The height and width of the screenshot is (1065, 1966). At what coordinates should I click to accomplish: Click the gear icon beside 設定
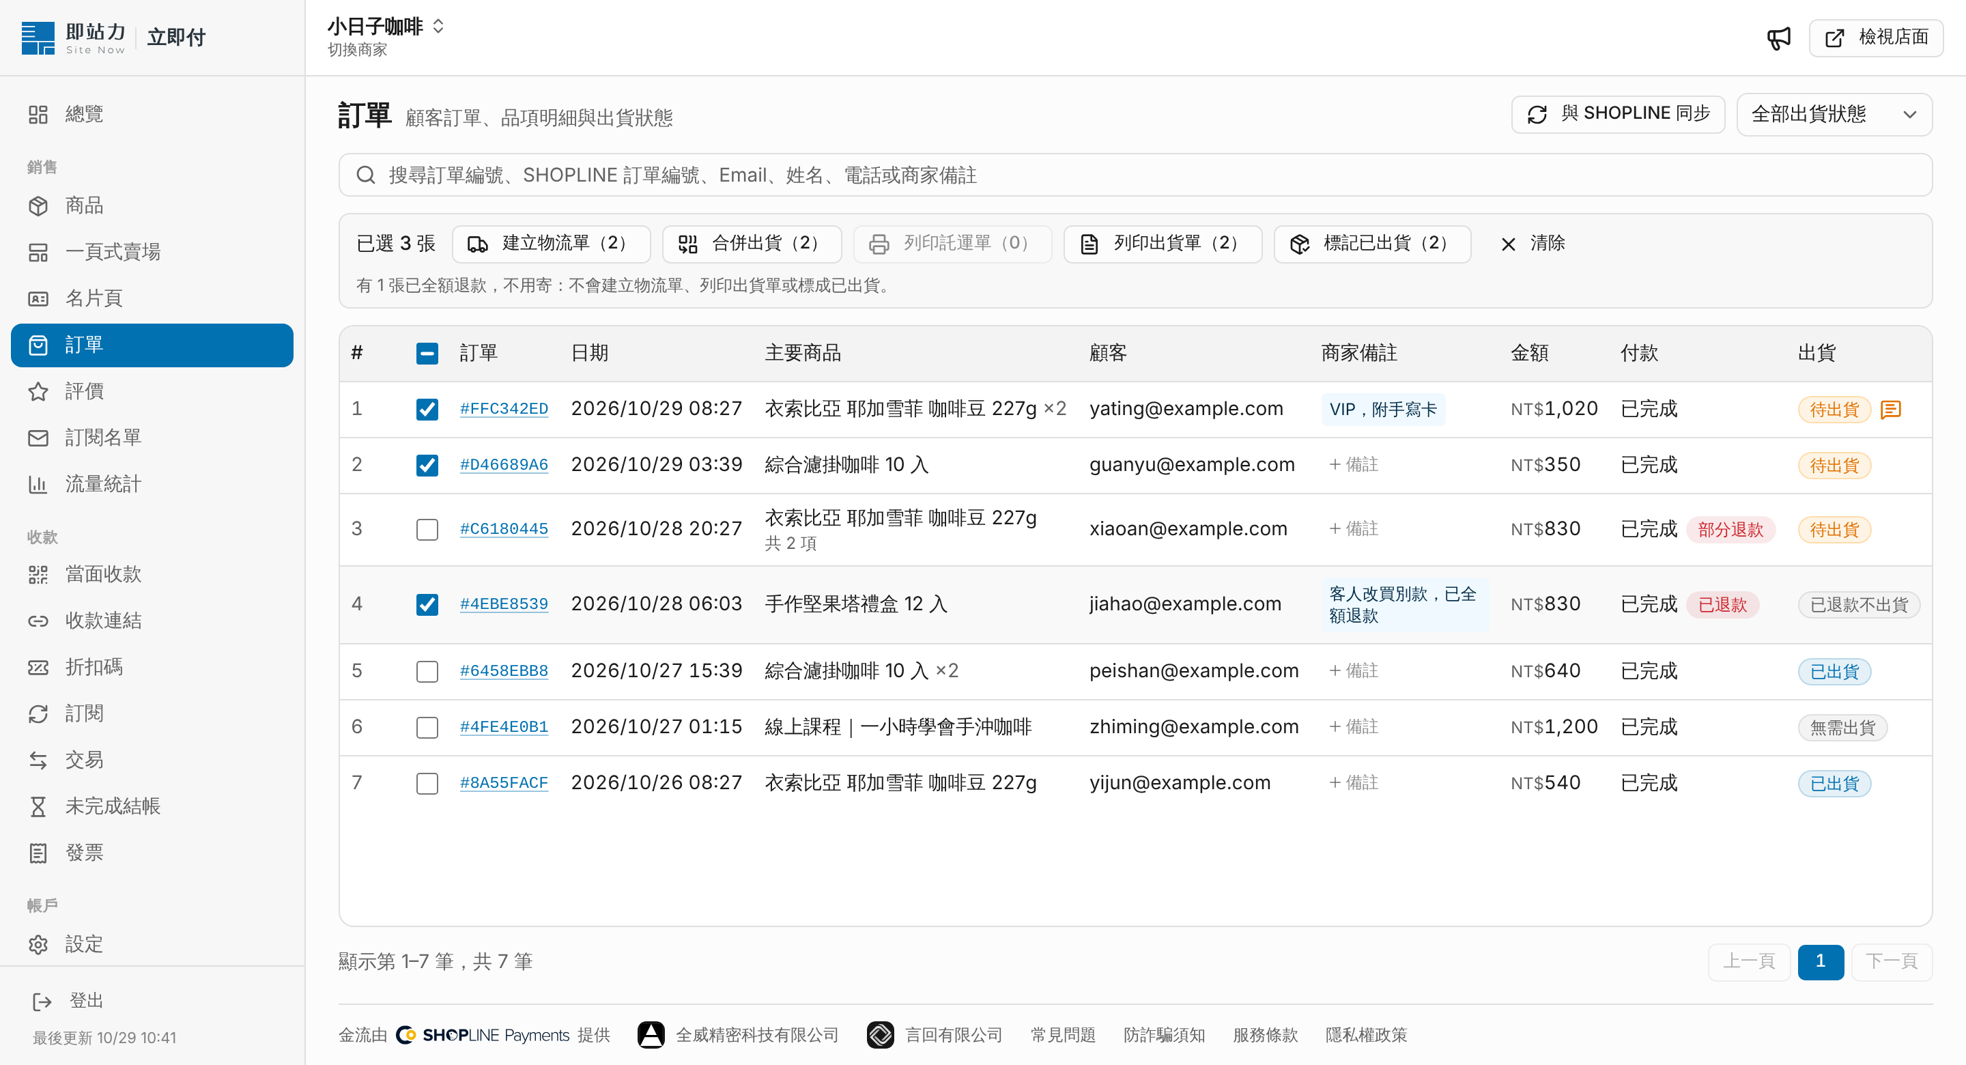(38, 944)
